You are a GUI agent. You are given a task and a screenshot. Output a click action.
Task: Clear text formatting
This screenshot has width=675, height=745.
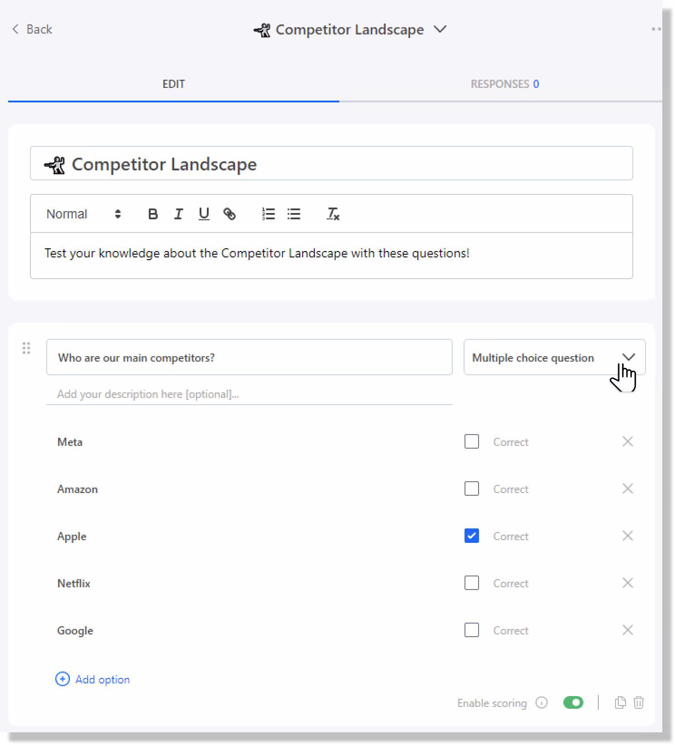click(x=333, y=214)
